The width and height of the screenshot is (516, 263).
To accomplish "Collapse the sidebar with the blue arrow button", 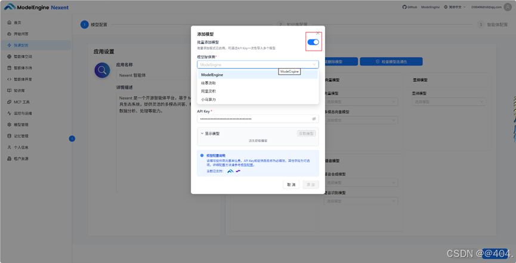I will (x=72, y=138).
